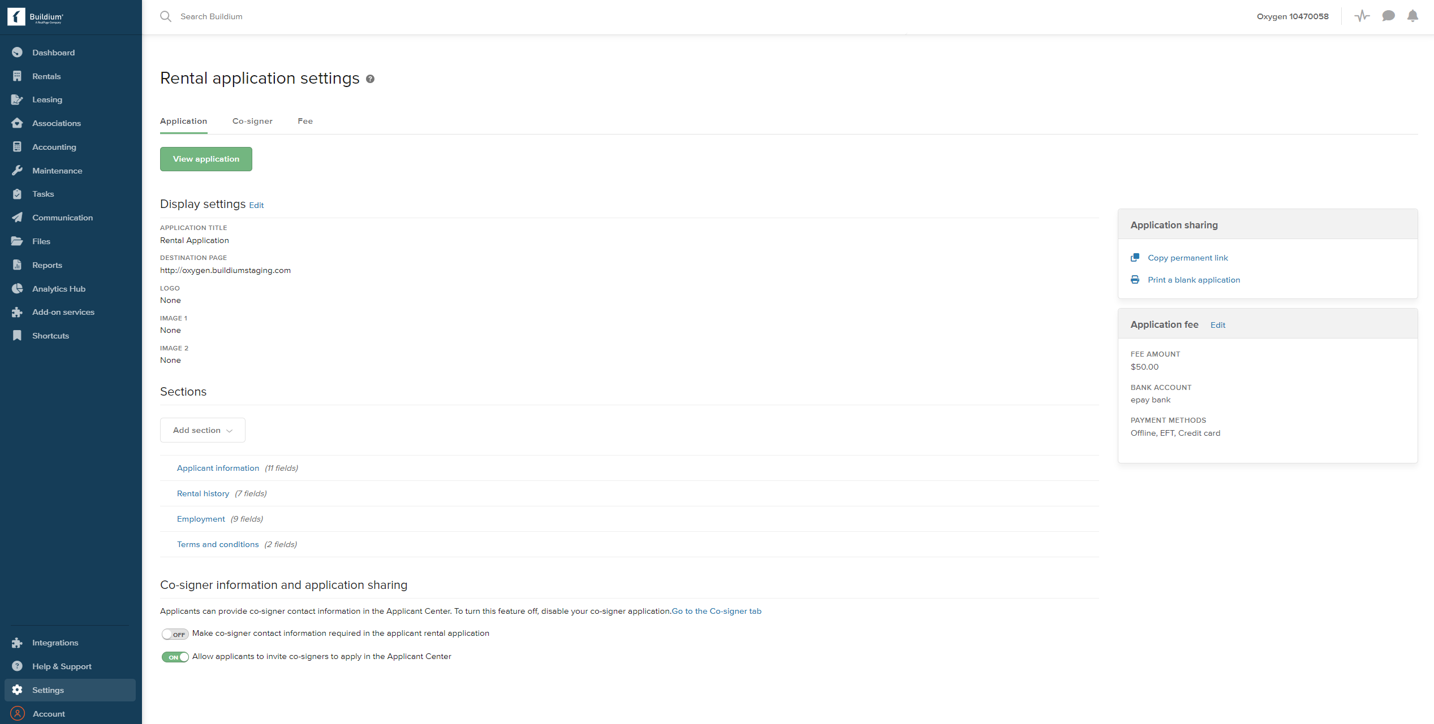The width and height of the screenshot is (1434, 724).
Task: Edit the Application fee
Action: click(1218, 325)
